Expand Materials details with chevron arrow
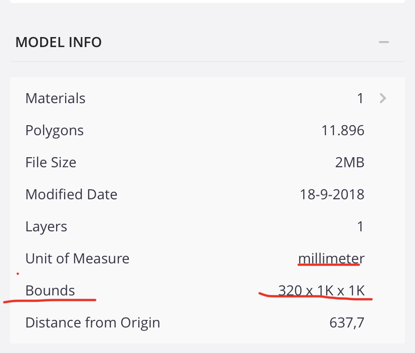415x353 pixels. point(383,98)
